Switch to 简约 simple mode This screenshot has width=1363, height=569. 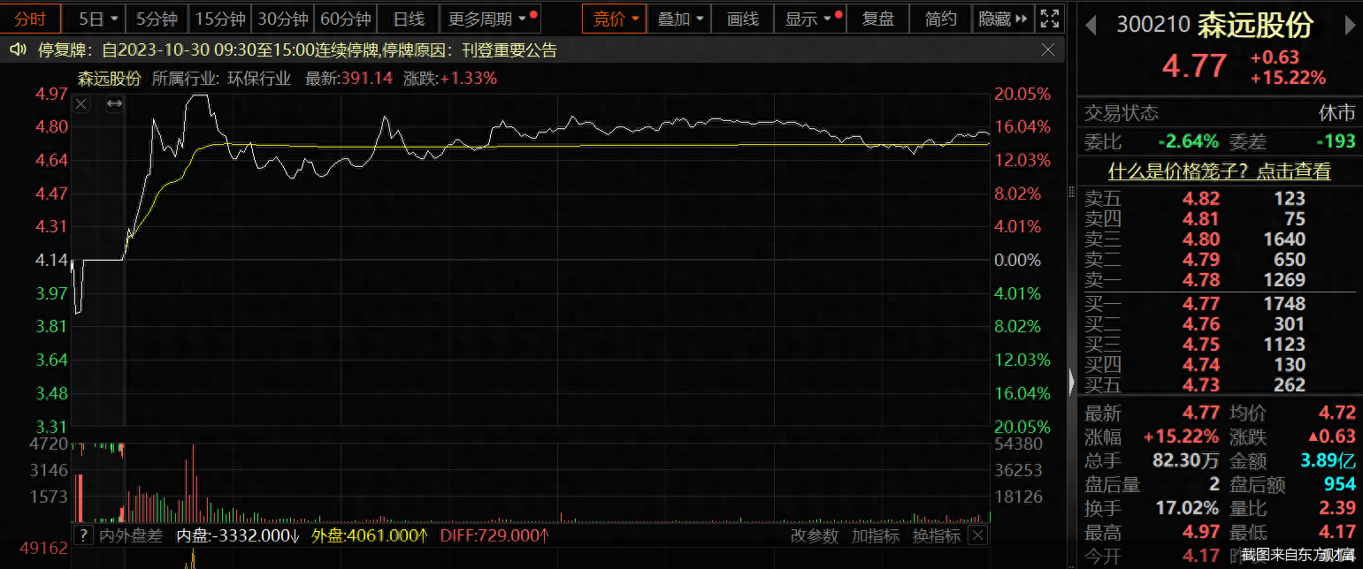[940, 19]
